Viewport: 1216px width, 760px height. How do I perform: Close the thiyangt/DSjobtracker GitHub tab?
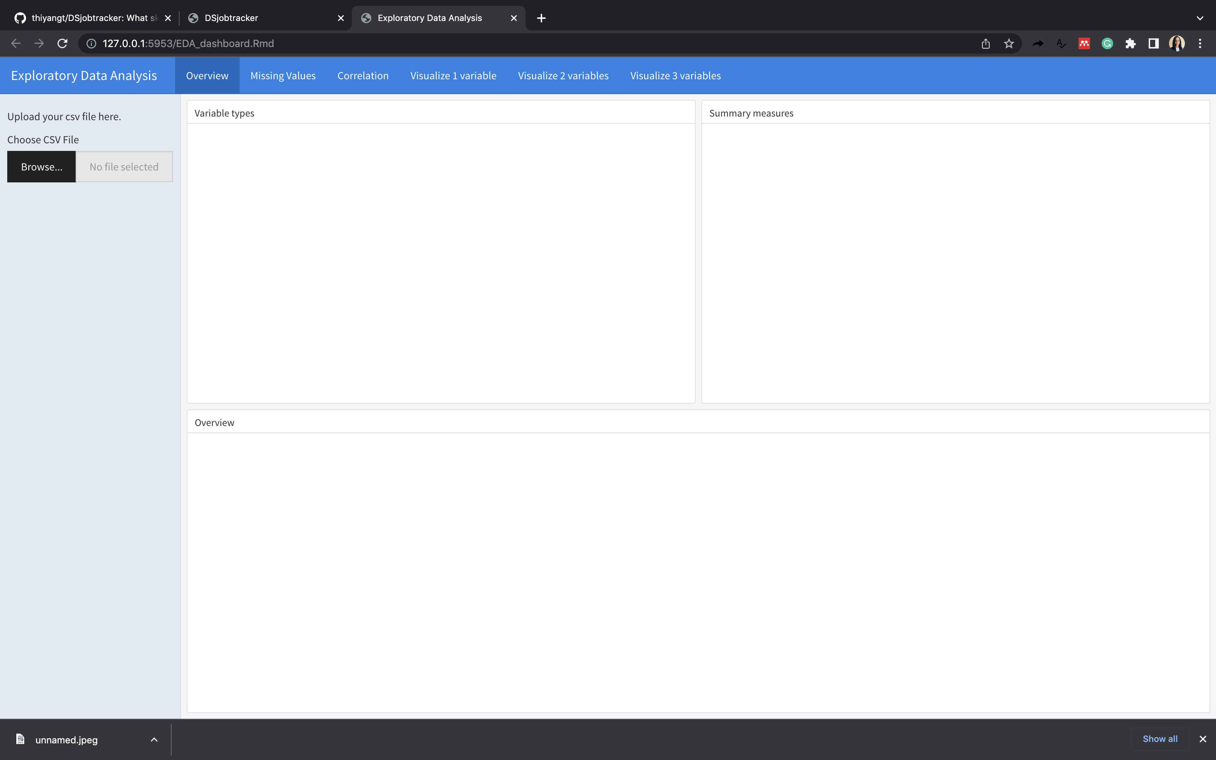coord(168,18)
